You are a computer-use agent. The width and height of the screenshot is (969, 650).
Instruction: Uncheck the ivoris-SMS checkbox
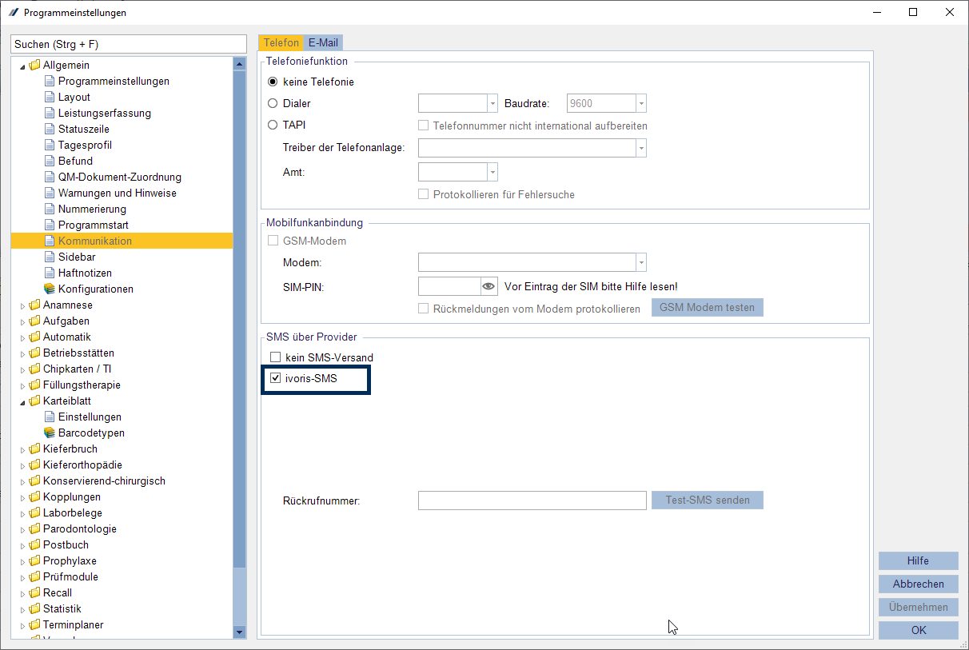[276, 378]
